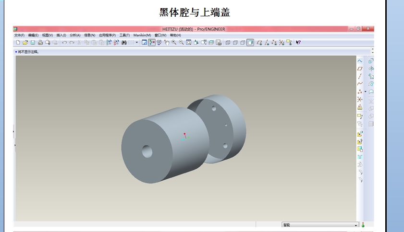
Task: Expand the collapsed model tree side panel
Action: tap(14, 132)
